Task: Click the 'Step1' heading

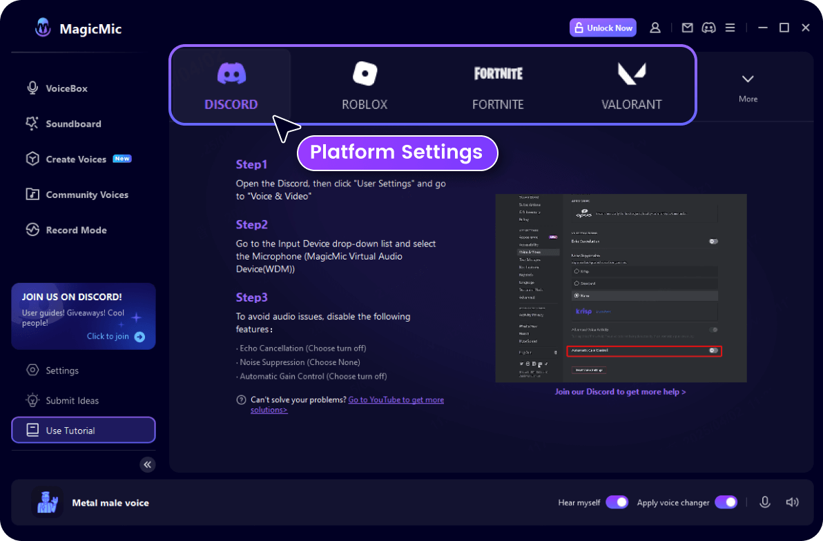Action: [251, 164]
